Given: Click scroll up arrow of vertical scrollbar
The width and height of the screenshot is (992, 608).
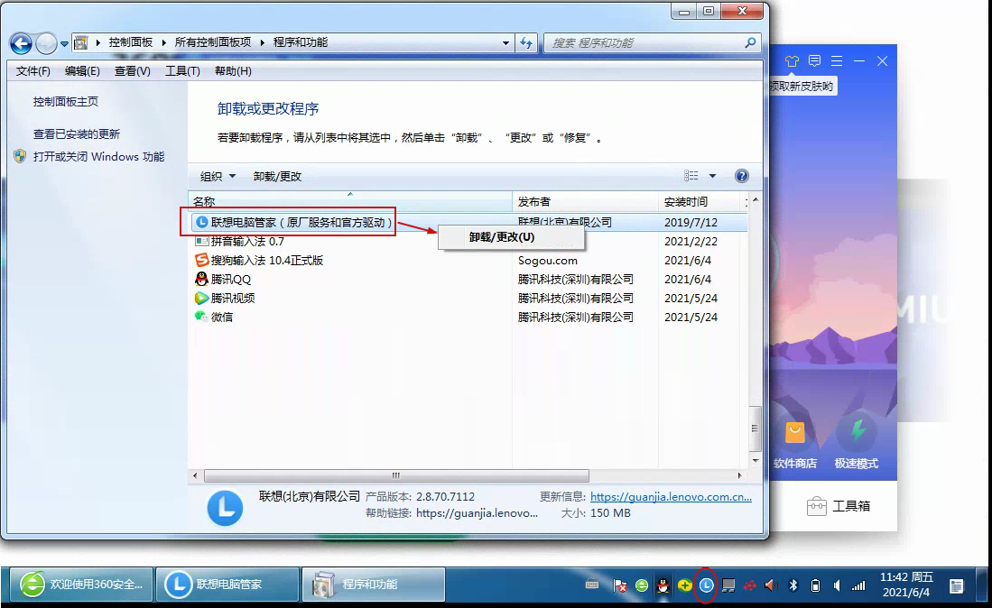Looking at the screenshot, I should click(x=755, y=200).
